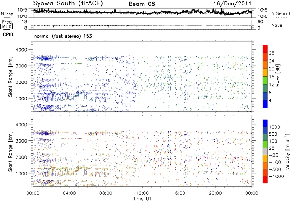Click the Slant Range label of power panel
The image size is (291, 201).
[10, 77]
